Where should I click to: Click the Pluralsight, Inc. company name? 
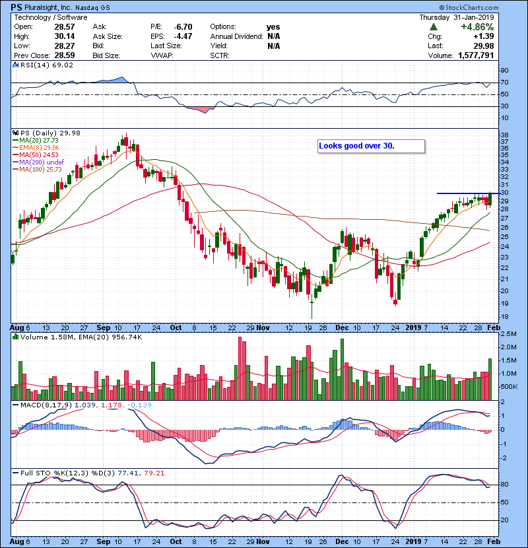(x=48, y=8)
